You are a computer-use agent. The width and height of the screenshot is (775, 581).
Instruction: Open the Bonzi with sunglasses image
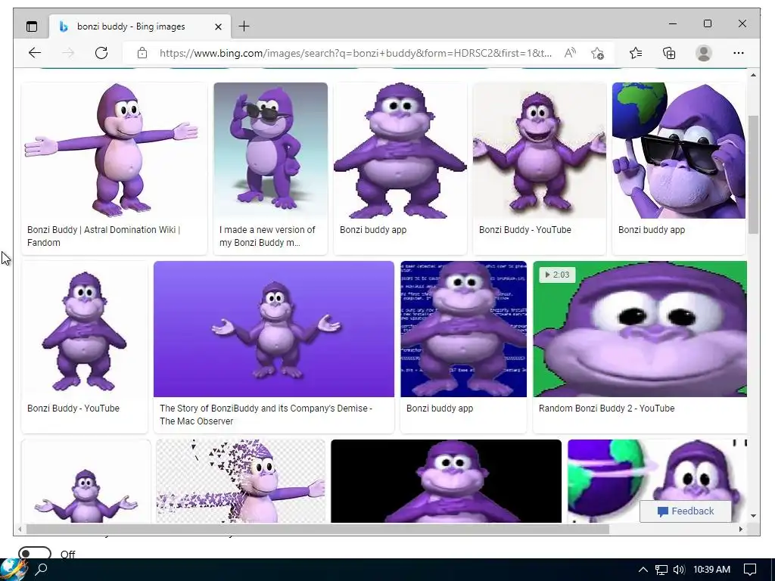270,151
